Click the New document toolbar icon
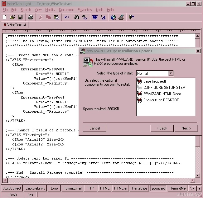Image resolution: width=203 pixels, height=198 pixels. (x=5, y=17)
